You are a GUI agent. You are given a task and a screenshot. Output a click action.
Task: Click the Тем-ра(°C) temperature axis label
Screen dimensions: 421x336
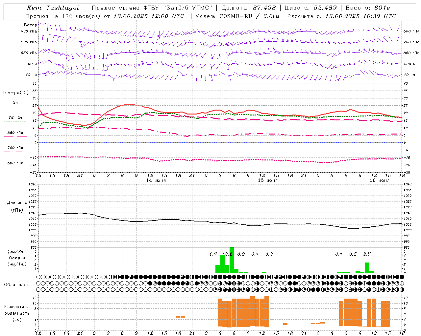coord(15,93)
